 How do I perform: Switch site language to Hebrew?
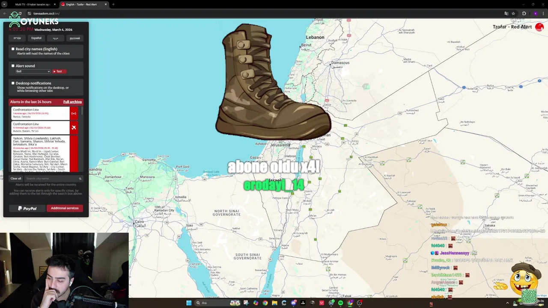coord(17,38)
